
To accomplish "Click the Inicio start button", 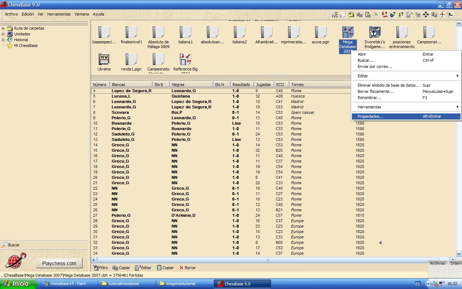I will pos(18,284).
